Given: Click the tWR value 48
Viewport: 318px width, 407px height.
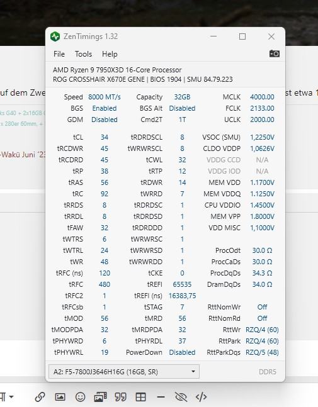Looking at the screenshot, I should click(105, 262).
